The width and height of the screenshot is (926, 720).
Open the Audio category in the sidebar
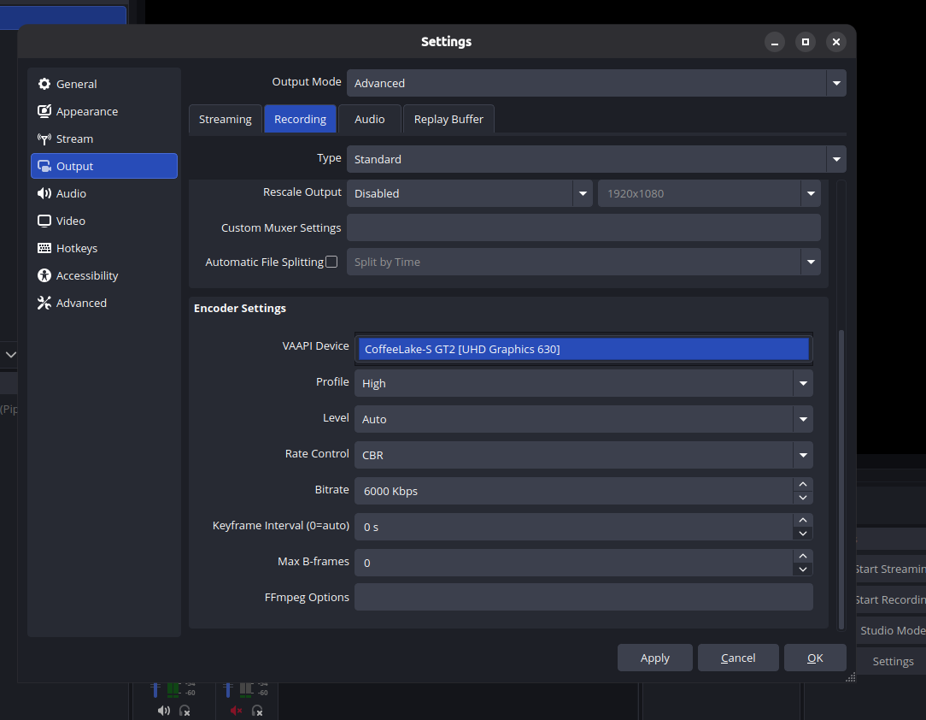click(x=104, y=193)
